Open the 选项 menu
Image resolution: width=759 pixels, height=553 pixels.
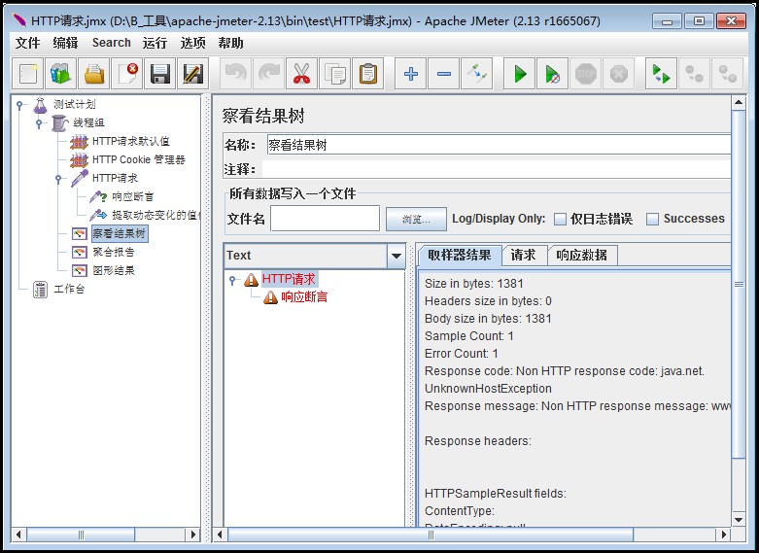pyautogui.click(x=192, y=43)
